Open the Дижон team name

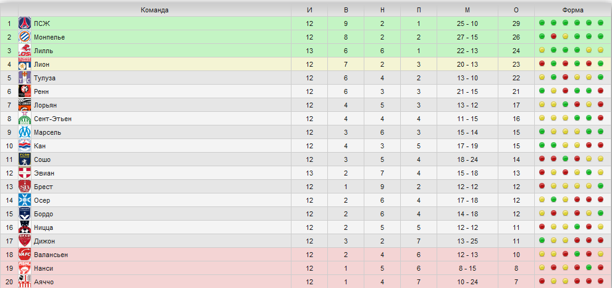click(44, 241)
